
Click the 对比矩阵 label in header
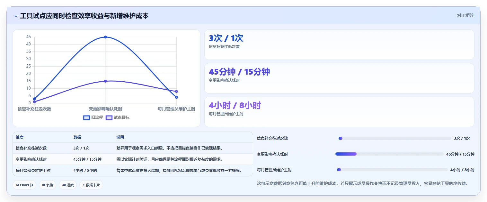pyautogui.click(x=465, y=15)
